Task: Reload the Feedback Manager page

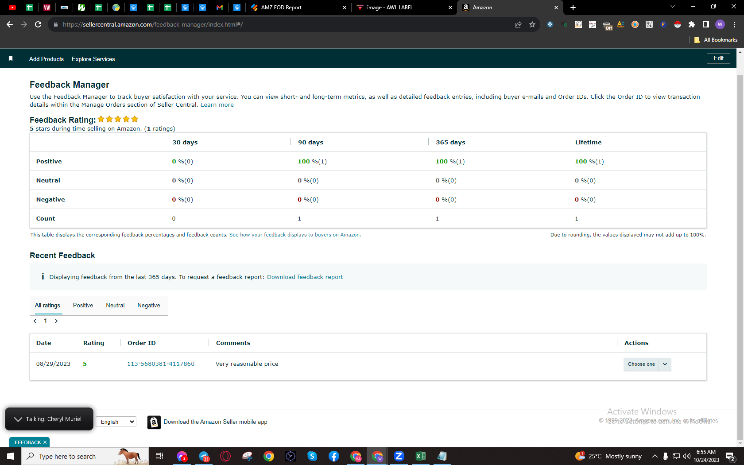Action: coord(38,24)
